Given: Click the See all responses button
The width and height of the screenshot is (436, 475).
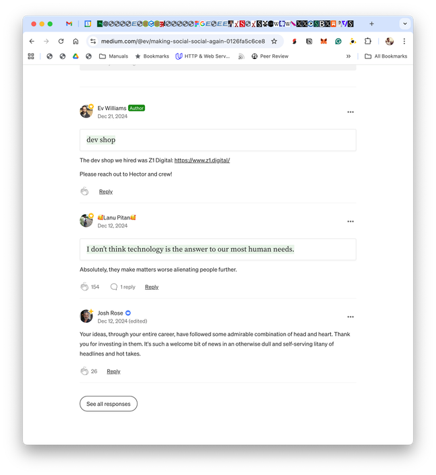Looking at the screenshot, I should tap(108, 404).
